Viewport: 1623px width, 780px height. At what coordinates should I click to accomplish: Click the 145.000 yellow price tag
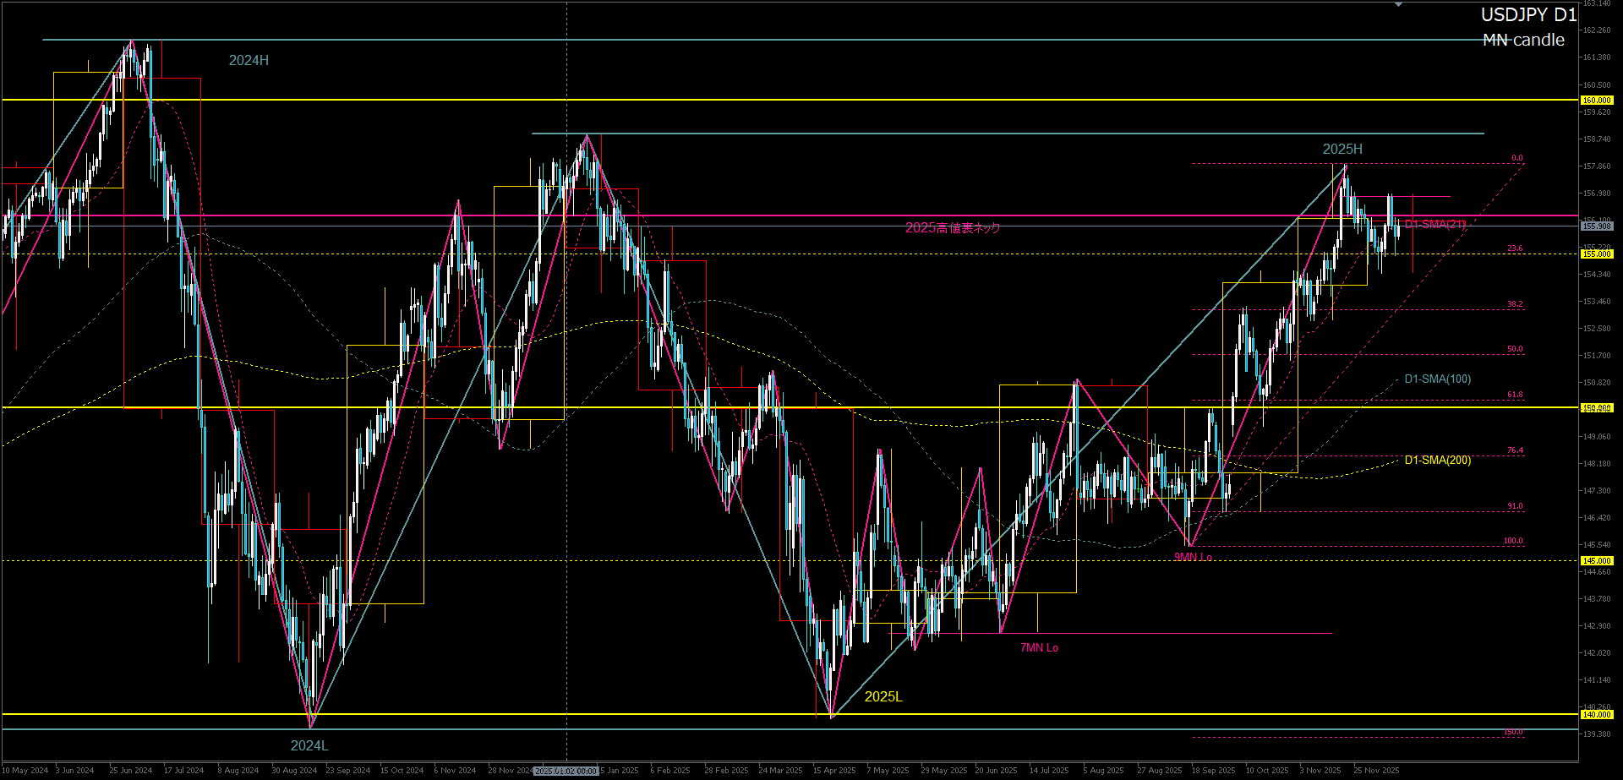point(1596,560)
